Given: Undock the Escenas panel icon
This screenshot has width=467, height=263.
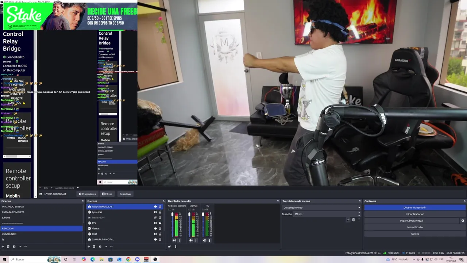Looking at the screenshot, I should (83, 201).
